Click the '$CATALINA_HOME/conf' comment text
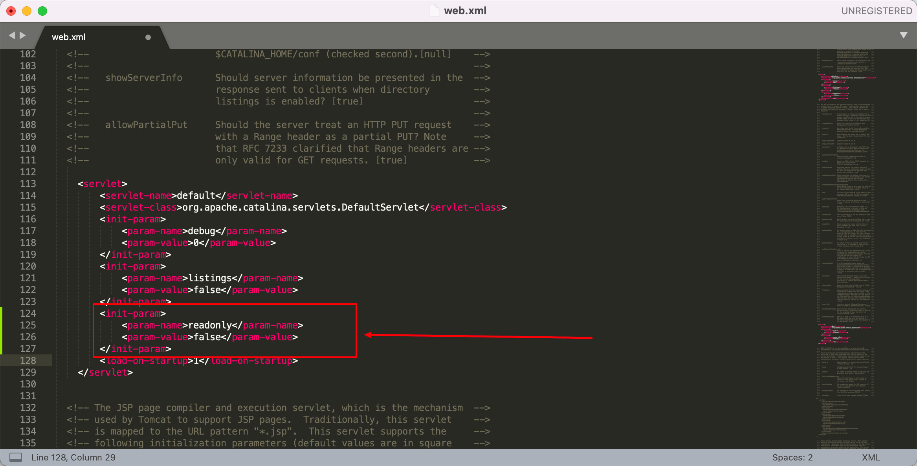The height and width of the screenshot is (466, 917). [x=268, y=54]
